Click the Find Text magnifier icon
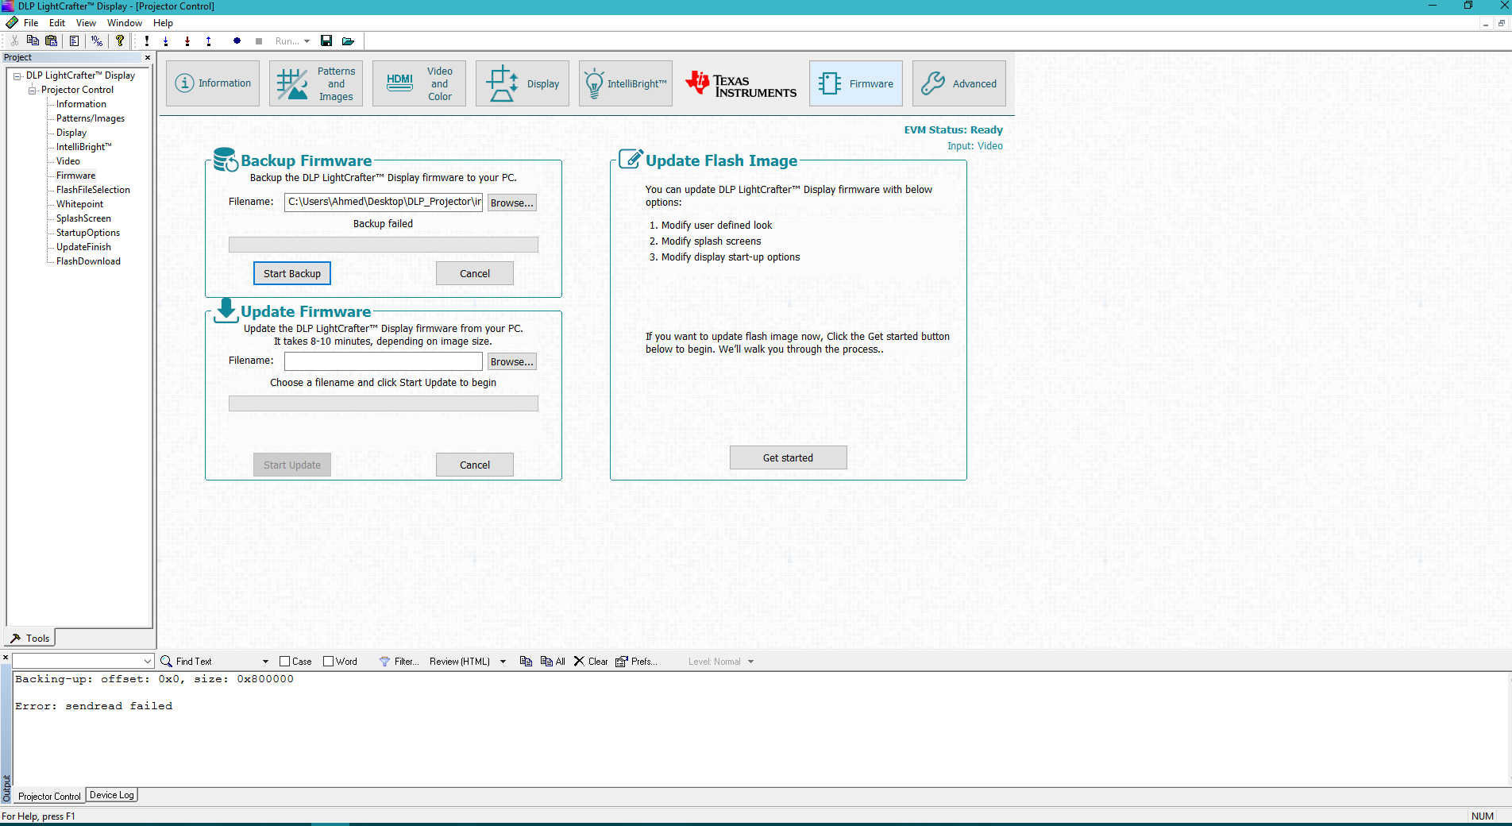1512x826 pixels. [x=166, y=661]
